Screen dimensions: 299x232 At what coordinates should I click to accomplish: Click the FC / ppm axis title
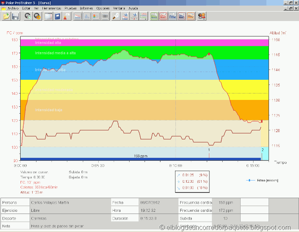point(15,33)
